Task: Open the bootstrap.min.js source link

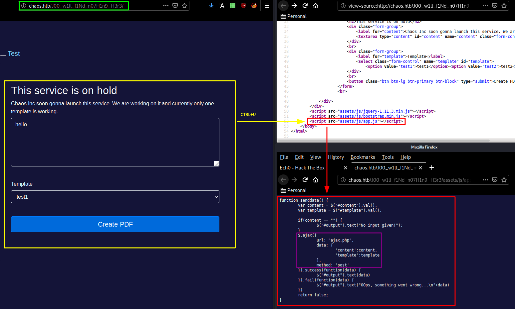Action: point(370,116)
